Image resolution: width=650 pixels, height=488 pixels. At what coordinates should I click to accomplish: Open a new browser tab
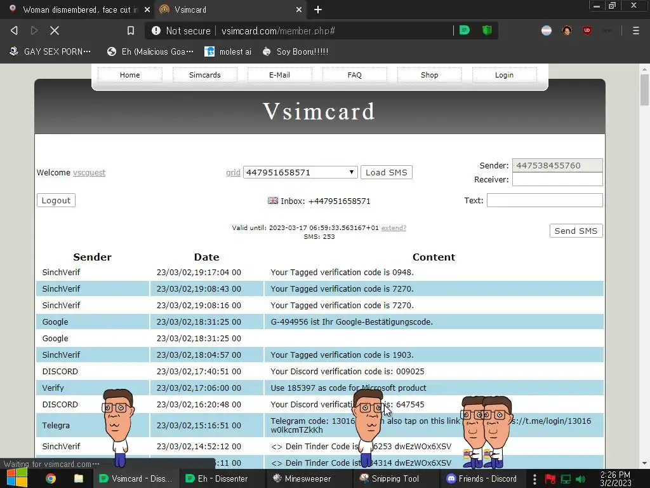pos(318,10)
